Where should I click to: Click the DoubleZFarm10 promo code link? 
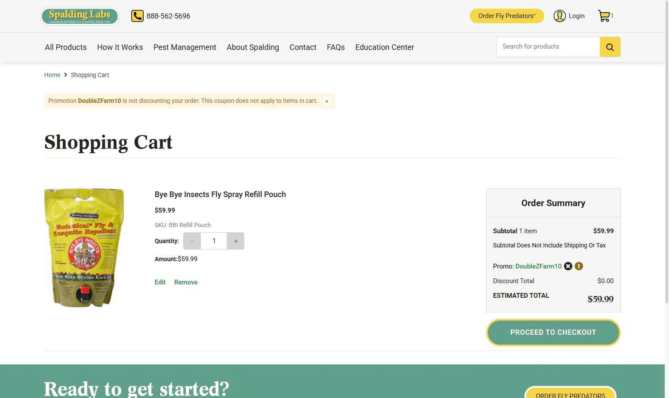[x=538, y=266]
